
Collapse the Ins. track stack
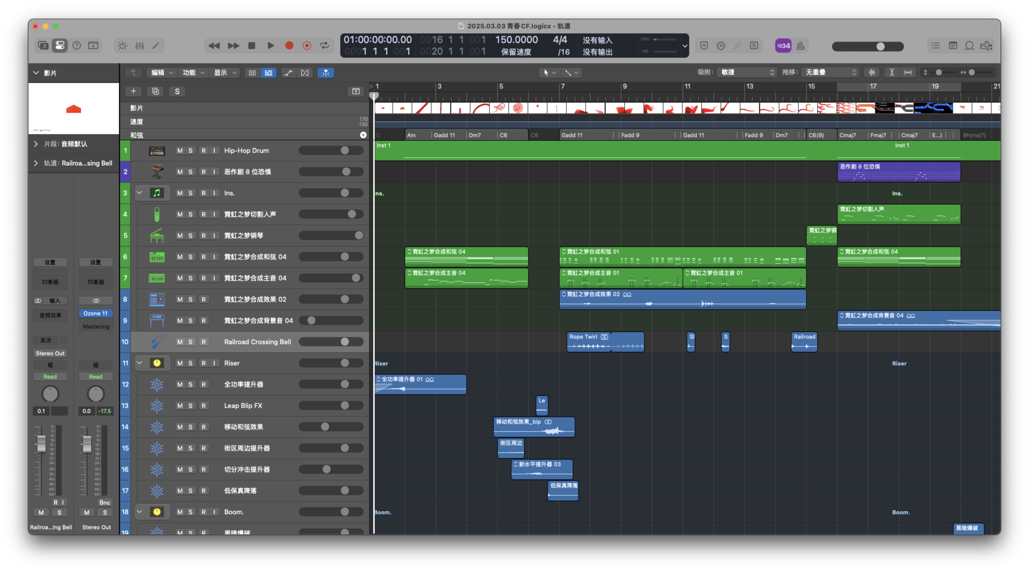click(140, 193)
